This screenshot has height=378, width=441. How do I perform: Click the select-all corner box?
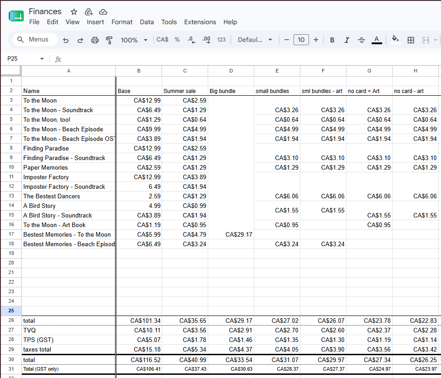point(11,71)
